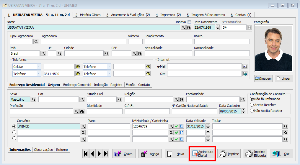The image size is (300, 165).
Task: Click the binoculars icon next to CEP
Action: coord(140,53)
